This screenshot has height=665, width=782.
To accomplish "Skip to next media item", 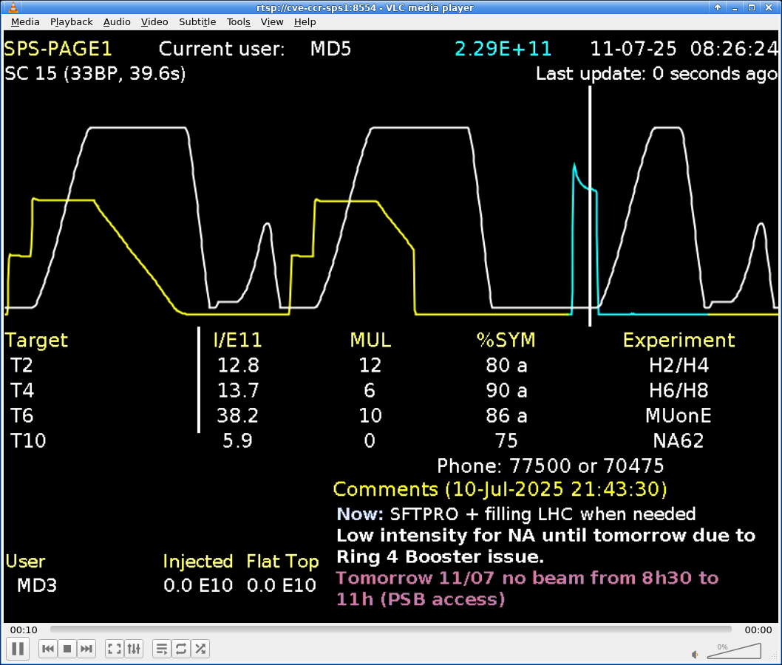I will [x=86, y=649].
